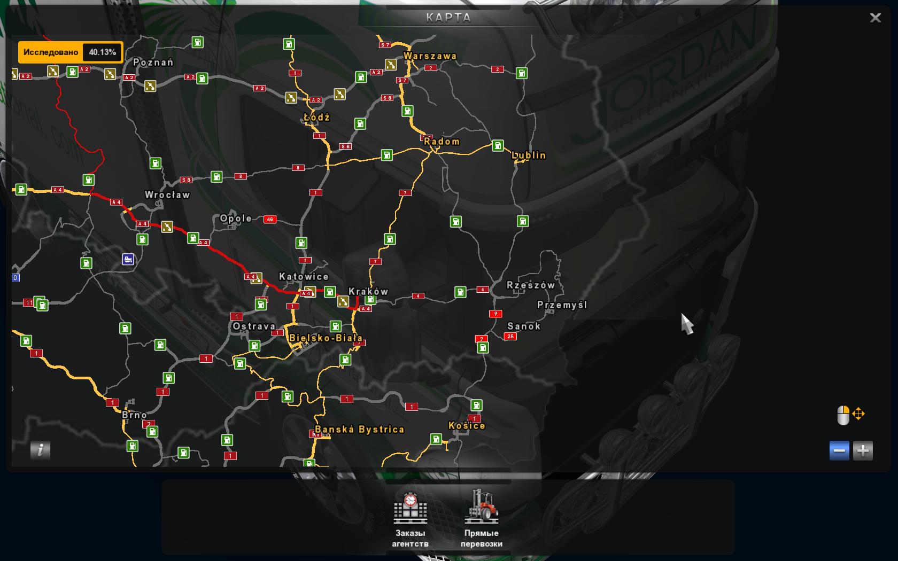Zoom in the map with plus button
This screenshot has width=898, height=561.
863,450
